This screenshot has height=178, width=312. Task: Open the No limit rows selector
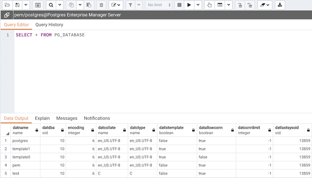coord(159,5)
